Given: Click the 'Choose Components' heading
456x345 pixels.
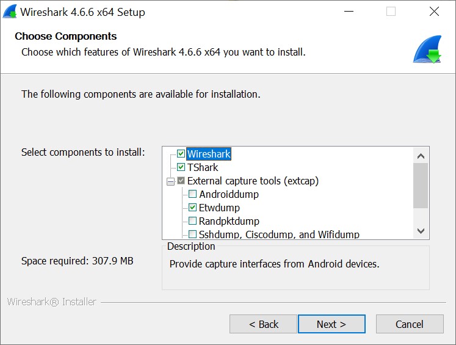Looking at the screenshot, I should click(x=66, y=37).
